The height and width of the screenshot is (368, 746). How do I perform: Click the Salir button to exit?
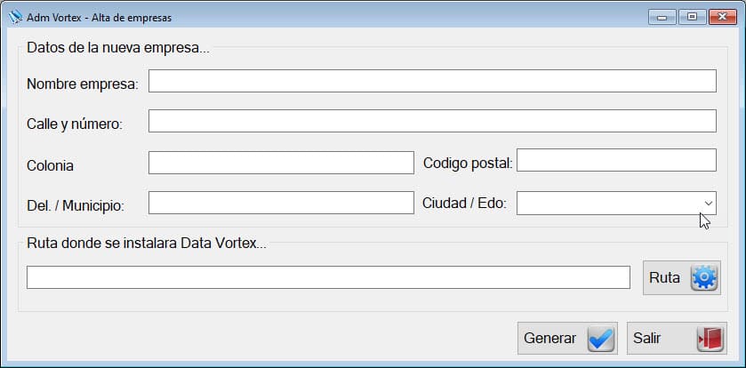pos(677,338)
